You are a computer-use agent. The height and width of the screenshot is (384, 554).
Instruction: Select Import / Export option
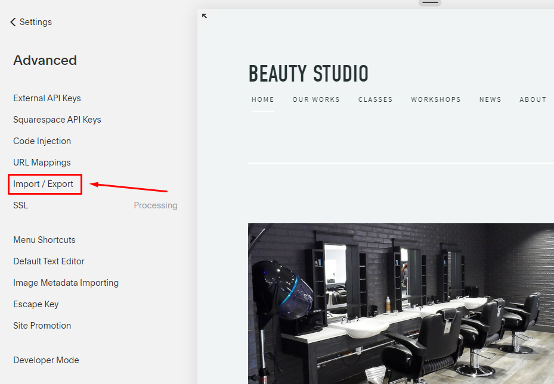44,184
